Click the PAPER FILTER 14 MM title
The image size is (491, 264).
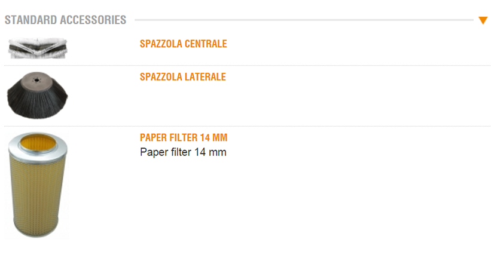(x=184, y=138)
